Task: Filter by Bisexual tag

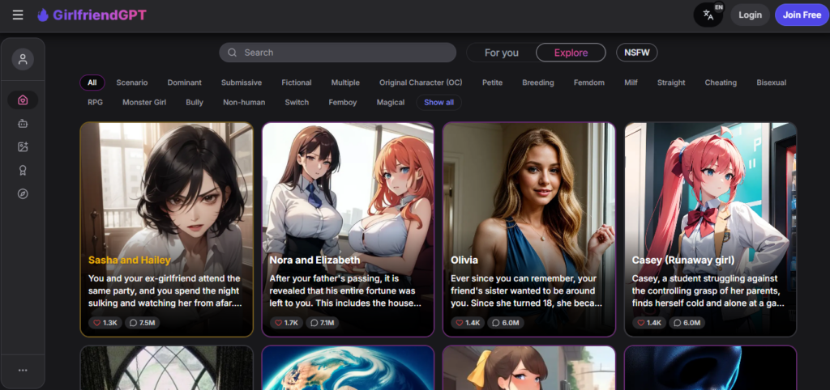Action: tap(772, 83)
